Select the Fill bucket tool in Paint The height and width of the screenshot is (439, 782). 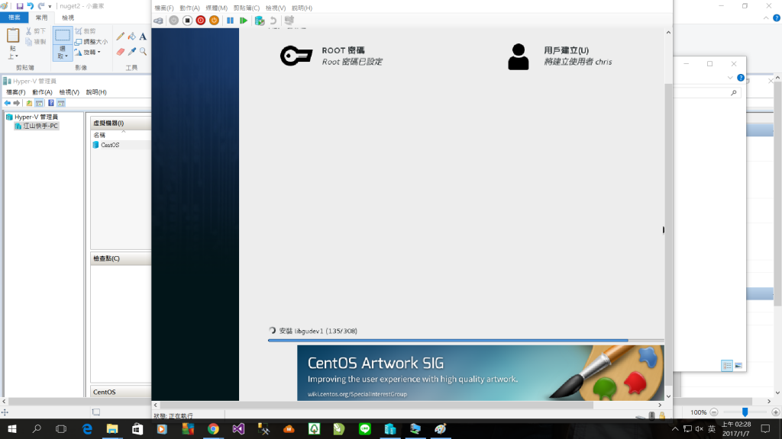[131, 37]
